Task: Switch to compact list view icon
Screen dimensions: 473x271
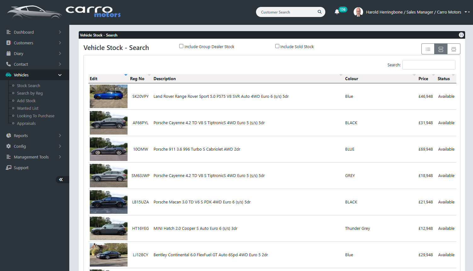Action: (x=428, y=49)
